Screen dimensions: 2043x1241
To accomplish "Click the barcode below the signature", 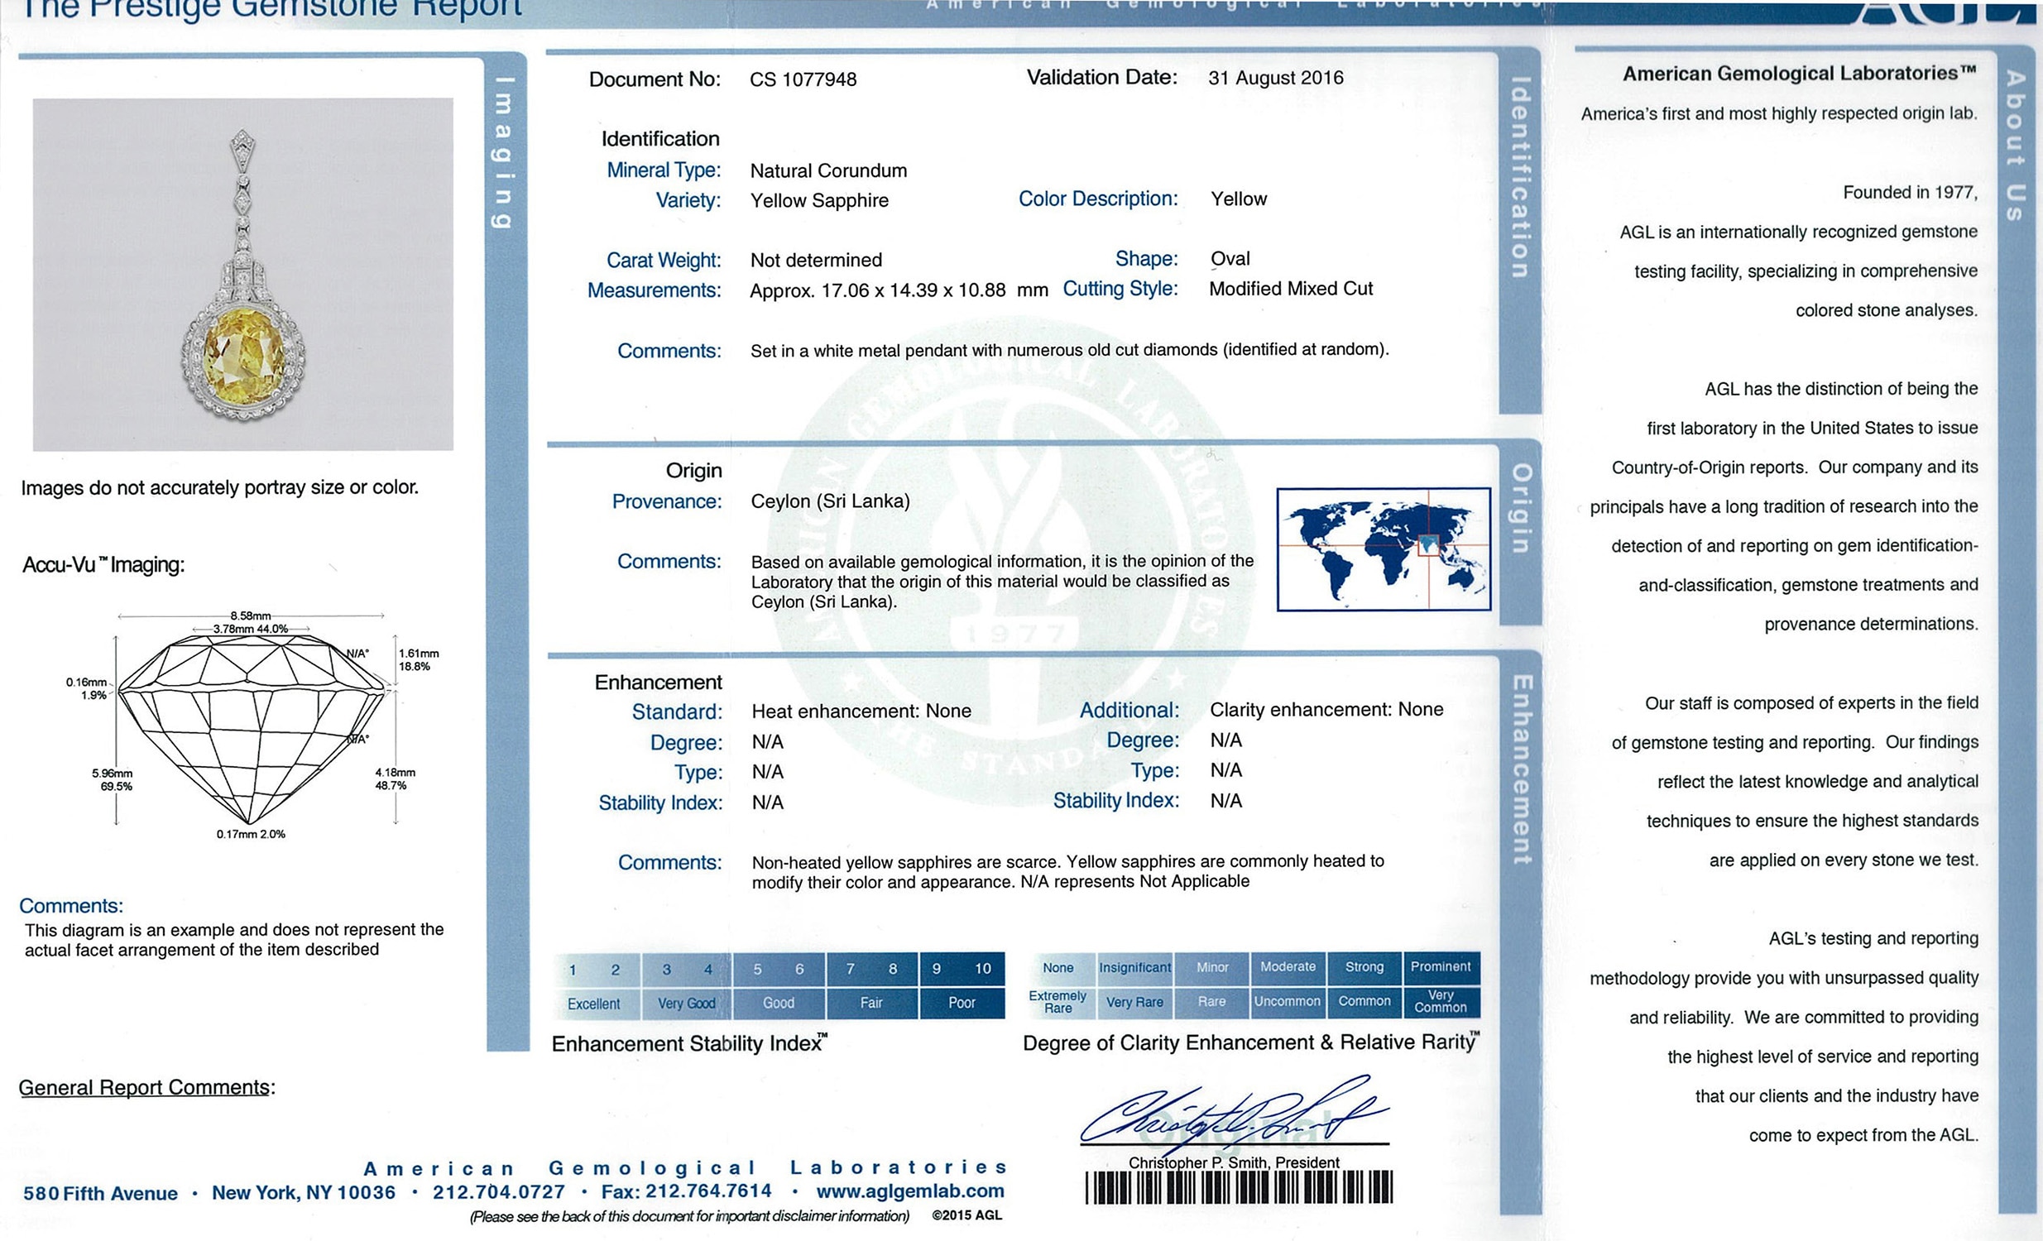I will coord(1239,1188).
